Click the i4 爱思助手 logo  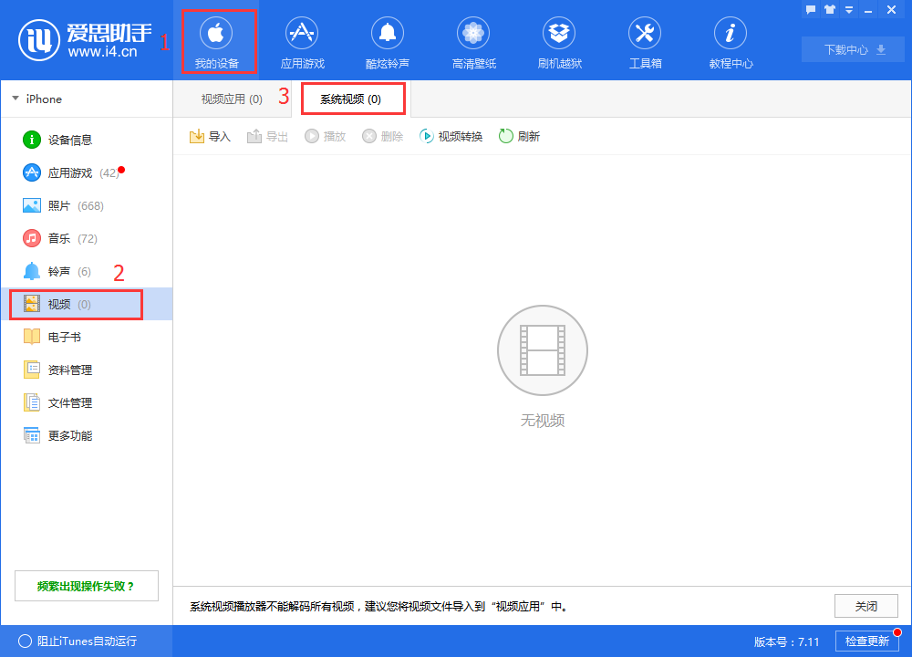coord(85,40)
